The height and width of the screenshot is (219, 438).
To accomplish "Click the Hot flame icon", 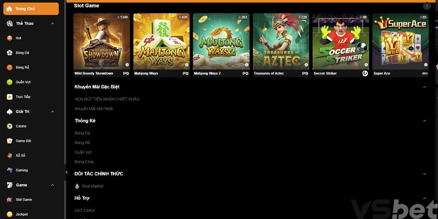I will coord(9,38).
